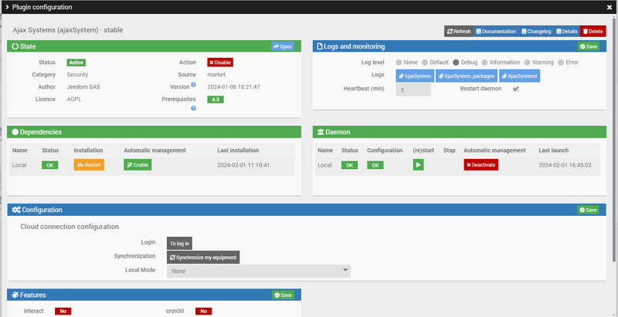Toggle the Restart daemon checkbox
Screen dimensions: 618x317
[x=515, y=89]
